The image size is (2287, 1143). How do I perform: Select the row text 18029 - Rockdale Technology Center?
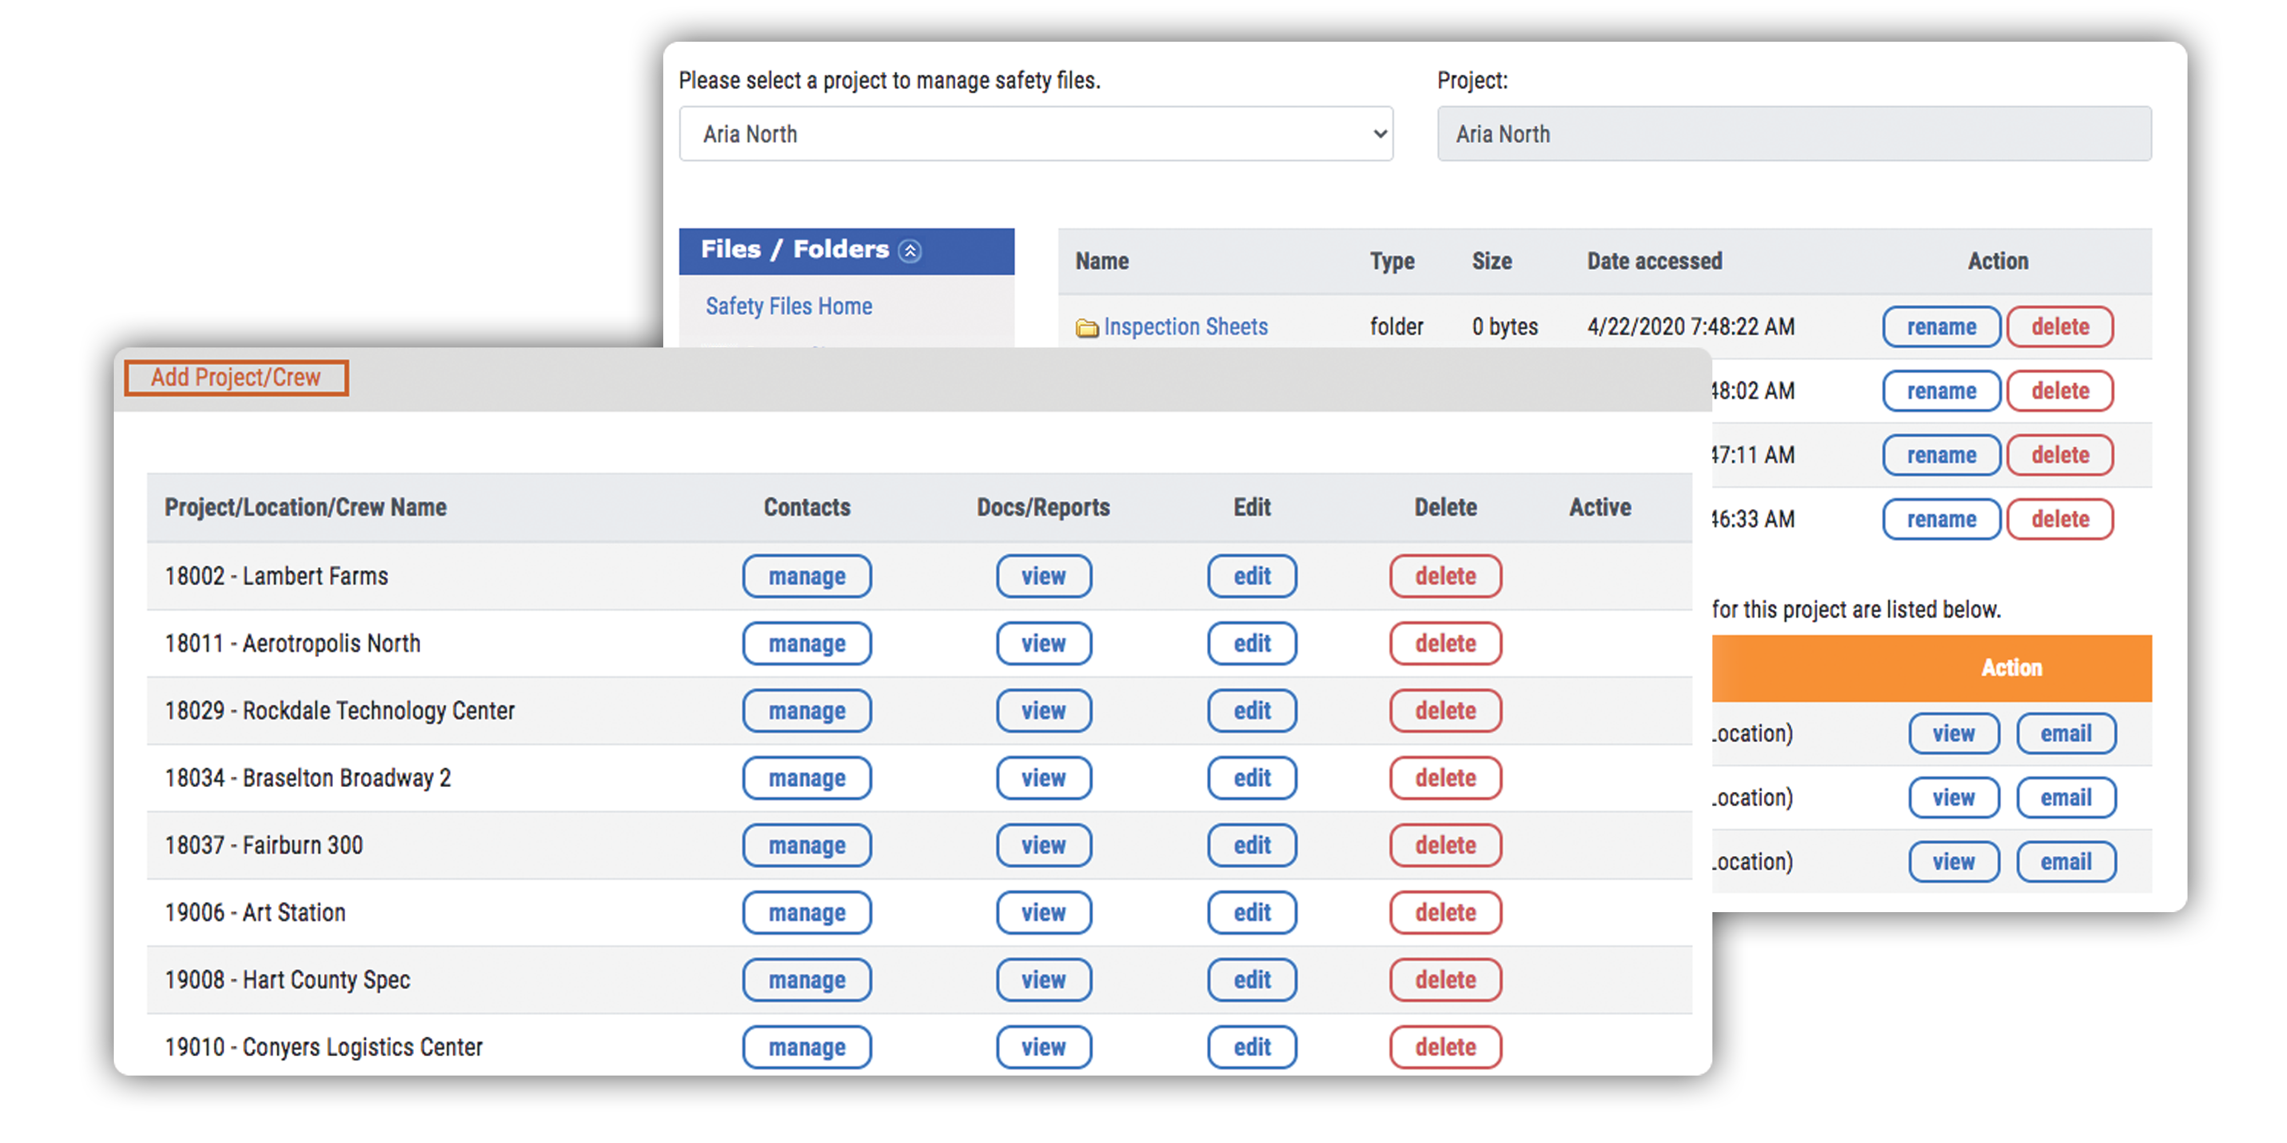pyautogui.click(x=339, y=711)
